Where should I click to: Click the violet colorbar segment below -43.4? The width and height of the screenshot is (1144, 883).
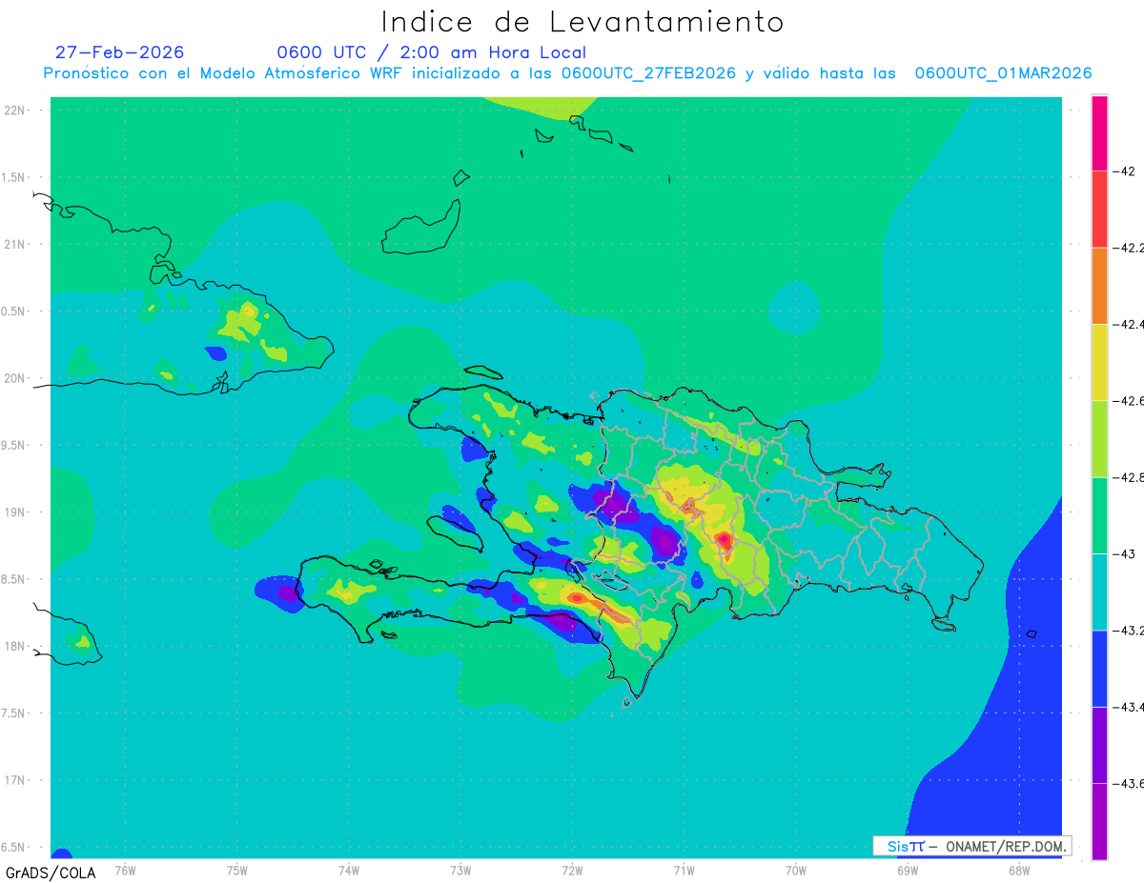click(x=1099, y=745)
